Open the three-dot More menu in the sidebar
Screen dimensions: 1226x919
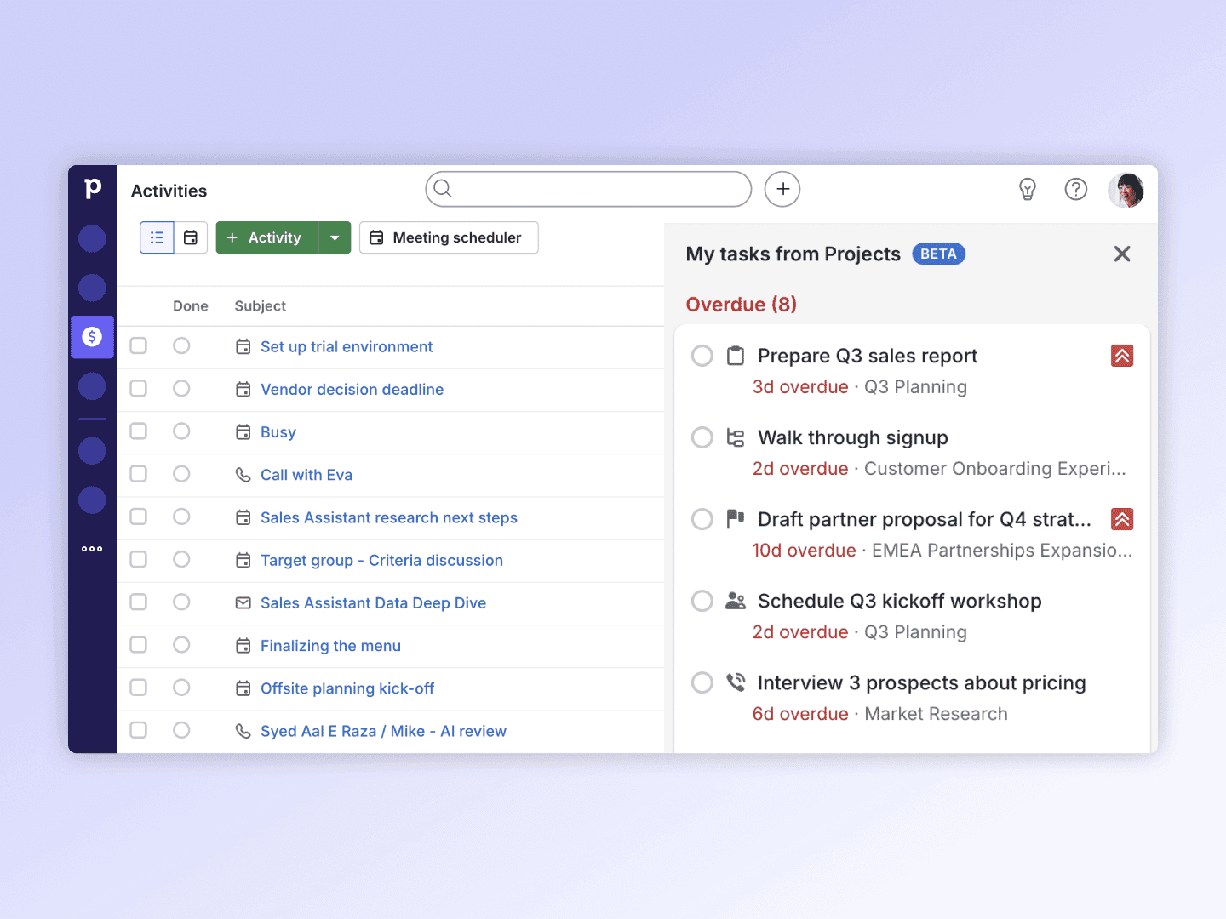pos(92,549)
